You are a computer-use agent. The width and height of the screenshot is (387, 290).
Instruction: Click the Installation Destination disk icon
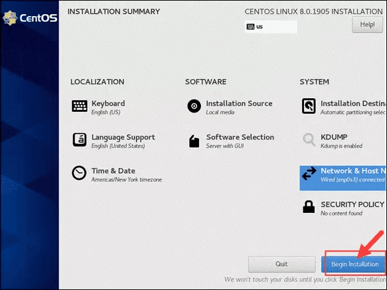click(308, 106)
